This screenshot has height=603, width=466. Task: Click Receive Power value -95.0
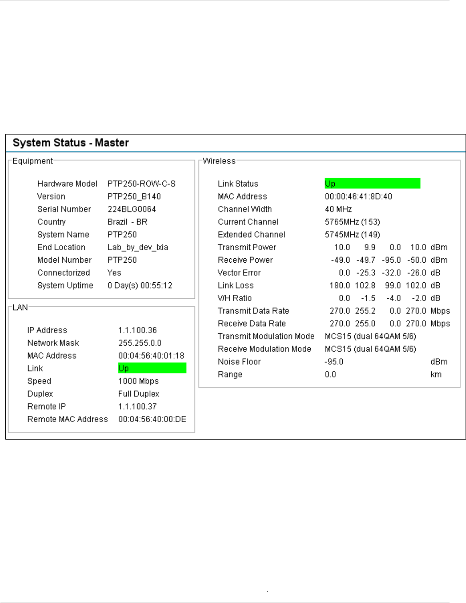391,260
